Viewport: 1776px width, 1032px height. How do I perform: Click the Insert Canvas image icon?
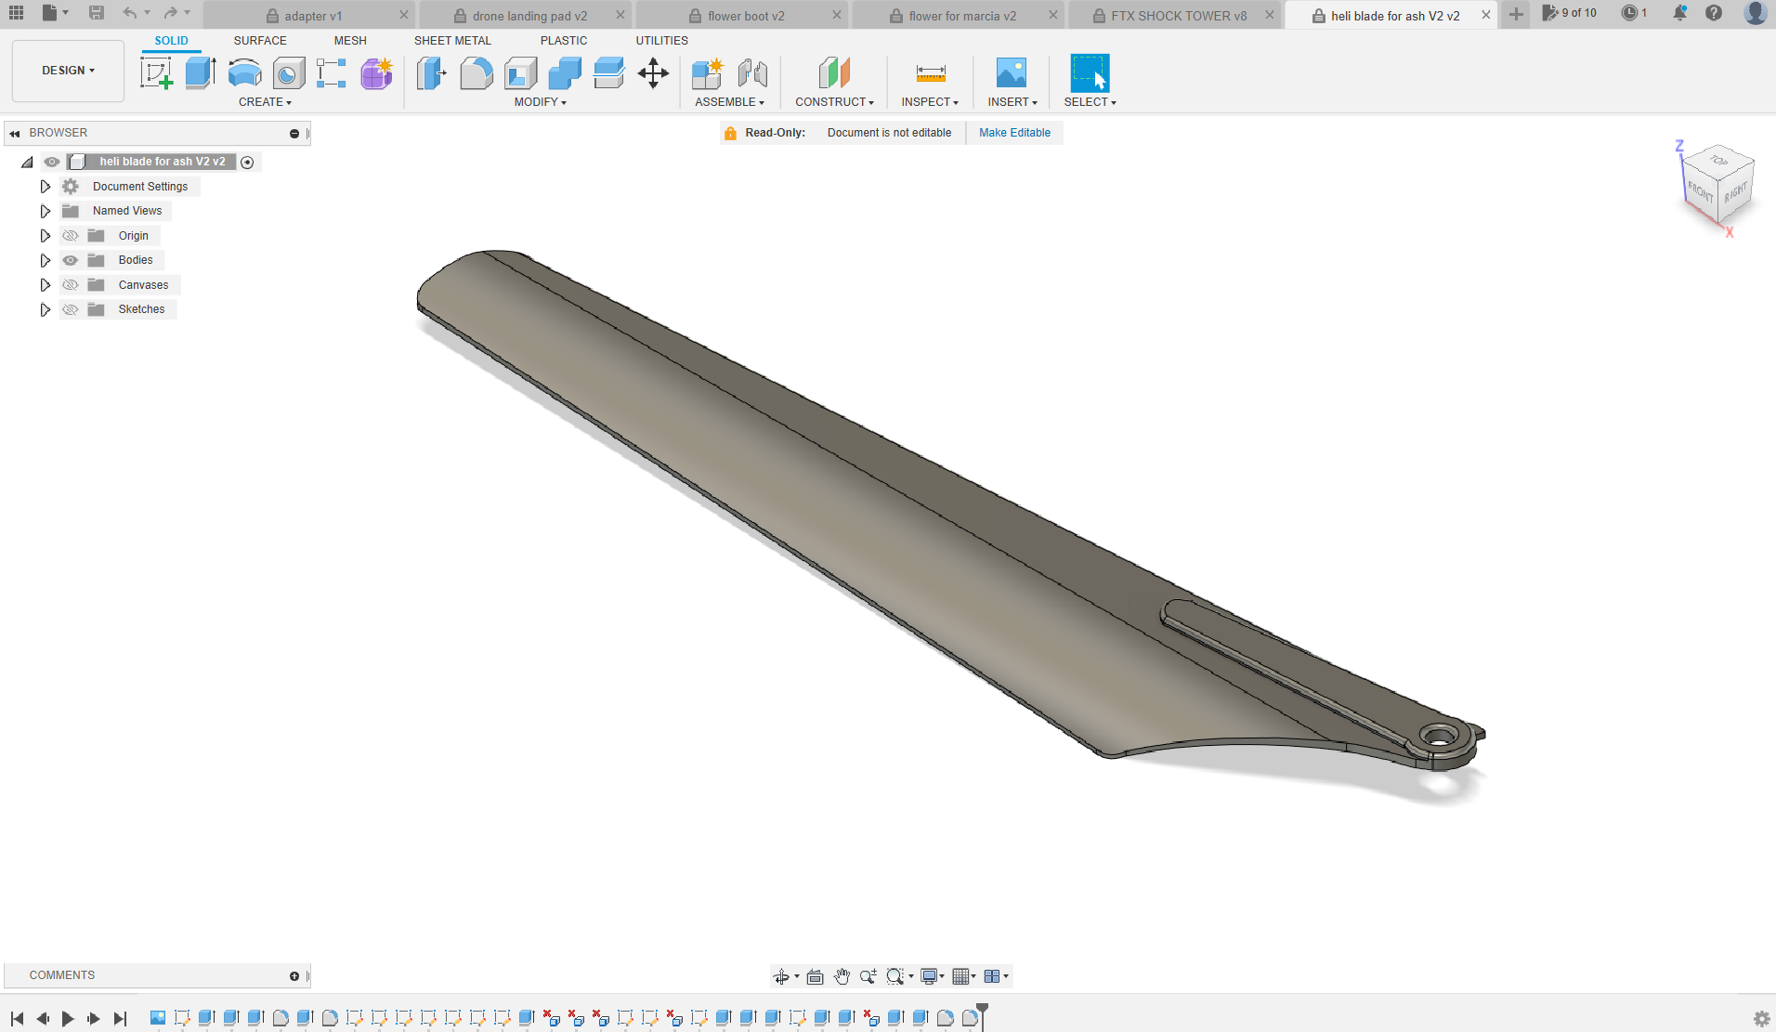(1012, 72)
